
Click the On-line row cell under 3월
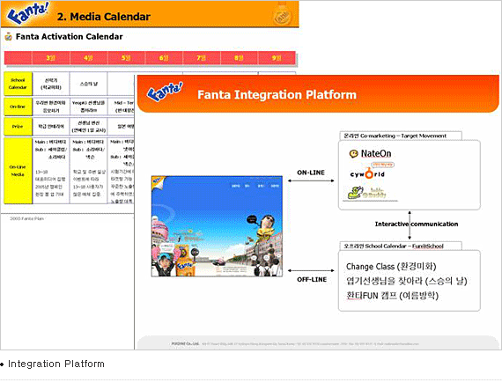point(51,107)
